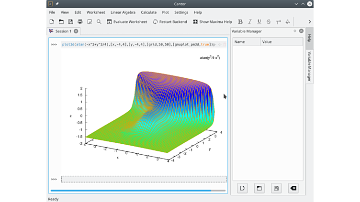Open the Plot menu
360x202 pixels.
tap(165, 12)
